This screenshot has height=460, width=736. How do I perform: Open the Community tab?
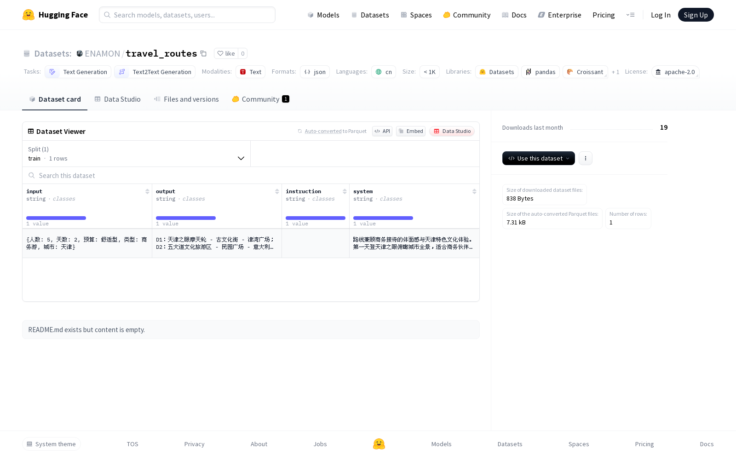[x=260, y=99]
